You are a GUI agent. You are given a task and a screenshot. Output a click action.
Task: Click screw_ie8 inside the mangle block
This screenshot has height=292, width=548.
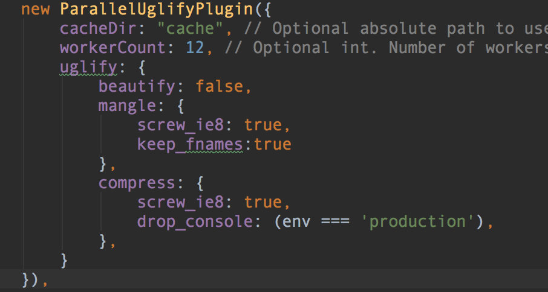pyautogui.click(x=180, y=125)
